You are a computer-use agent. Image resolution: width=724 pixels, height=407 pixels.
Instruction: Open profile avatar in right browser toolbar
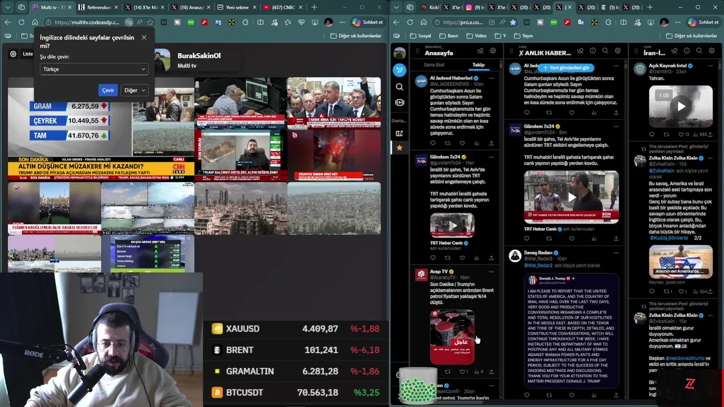click(x=664, y=22)
